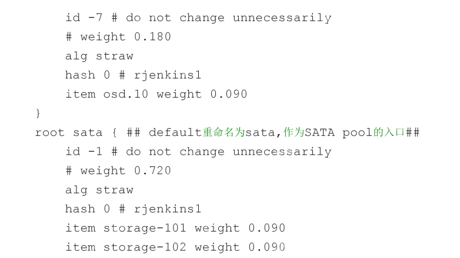Click "alg straw" below weight 0.720
Viewport: 460px width, 258px height.
coord(99,190)
